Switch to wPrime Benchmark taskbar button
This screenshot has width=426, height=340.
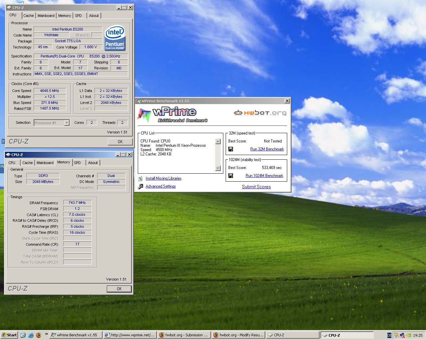tap(76, 335)
